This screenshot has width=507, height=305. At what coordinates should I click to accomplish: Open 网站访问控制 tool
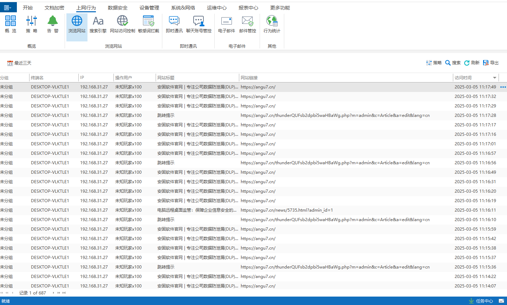[x=122, y=24]
